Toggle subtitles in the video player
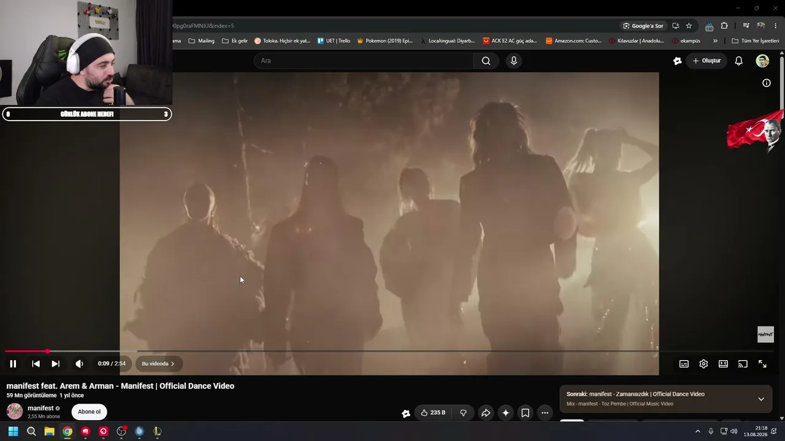Viewport: 785px width, 441px height. (x=684, y=364)
